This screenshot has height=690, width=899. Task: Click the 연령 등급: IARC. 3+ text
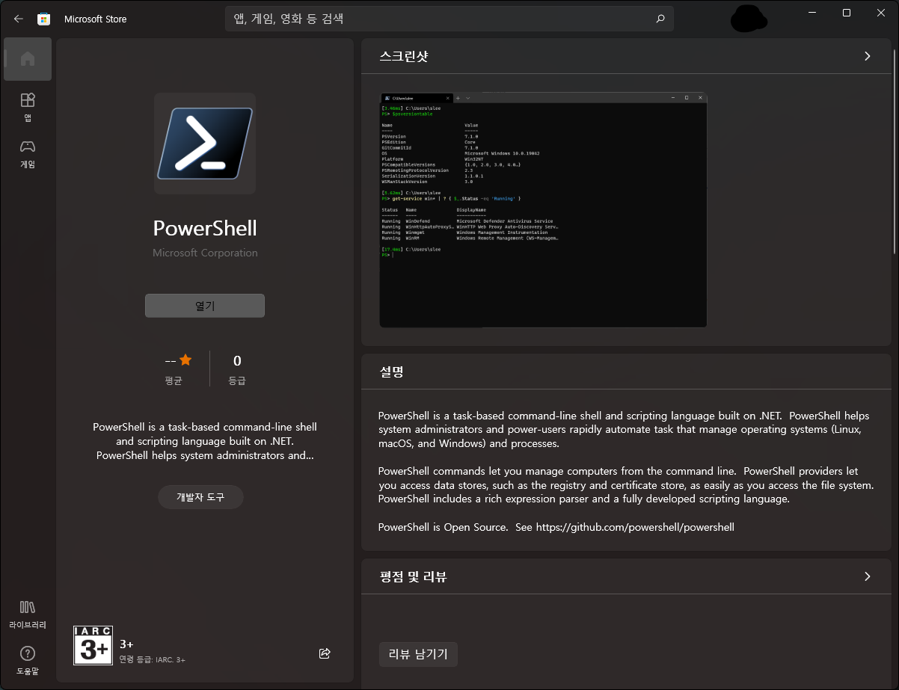point(153,660)
